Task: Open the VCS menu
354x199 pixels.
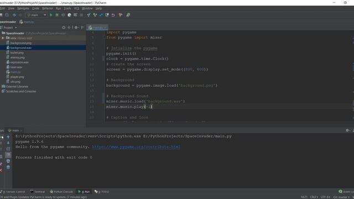Action: 76,8
